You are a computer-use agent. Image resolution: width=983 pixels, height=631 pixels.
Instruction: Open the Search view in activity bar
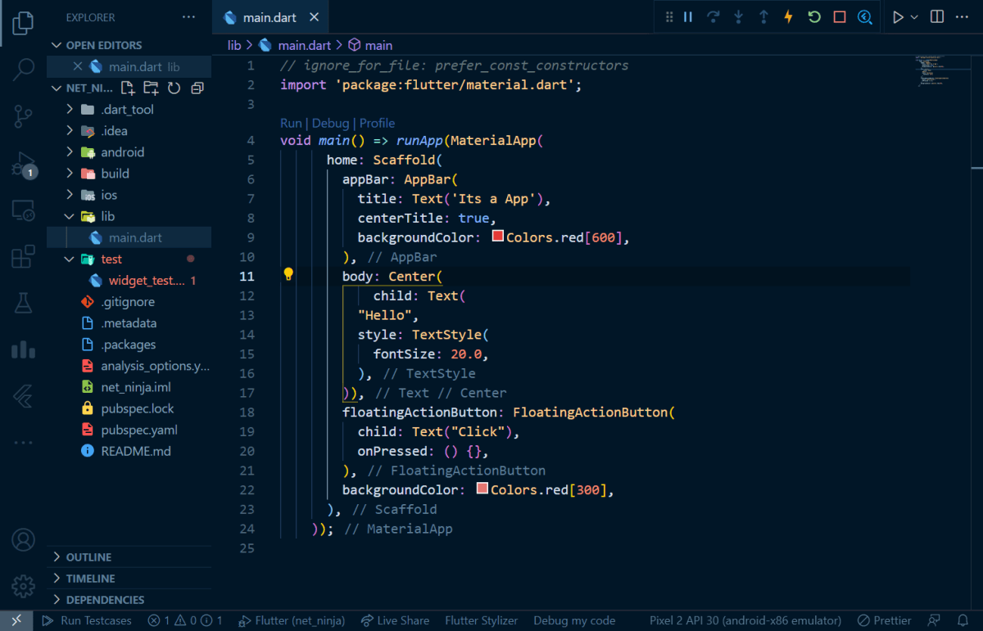[x=24, y=70]
